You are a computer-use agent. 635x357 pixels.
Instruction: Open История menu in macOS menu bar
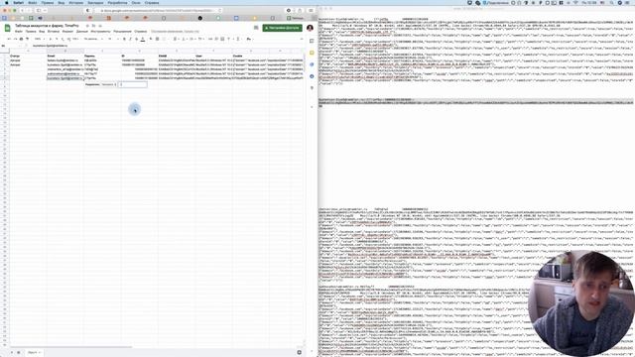pos(75,2)
